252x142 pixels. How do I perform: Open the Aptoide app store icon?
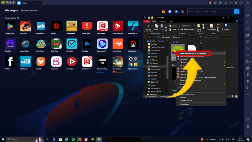click(x=41, y=62)
